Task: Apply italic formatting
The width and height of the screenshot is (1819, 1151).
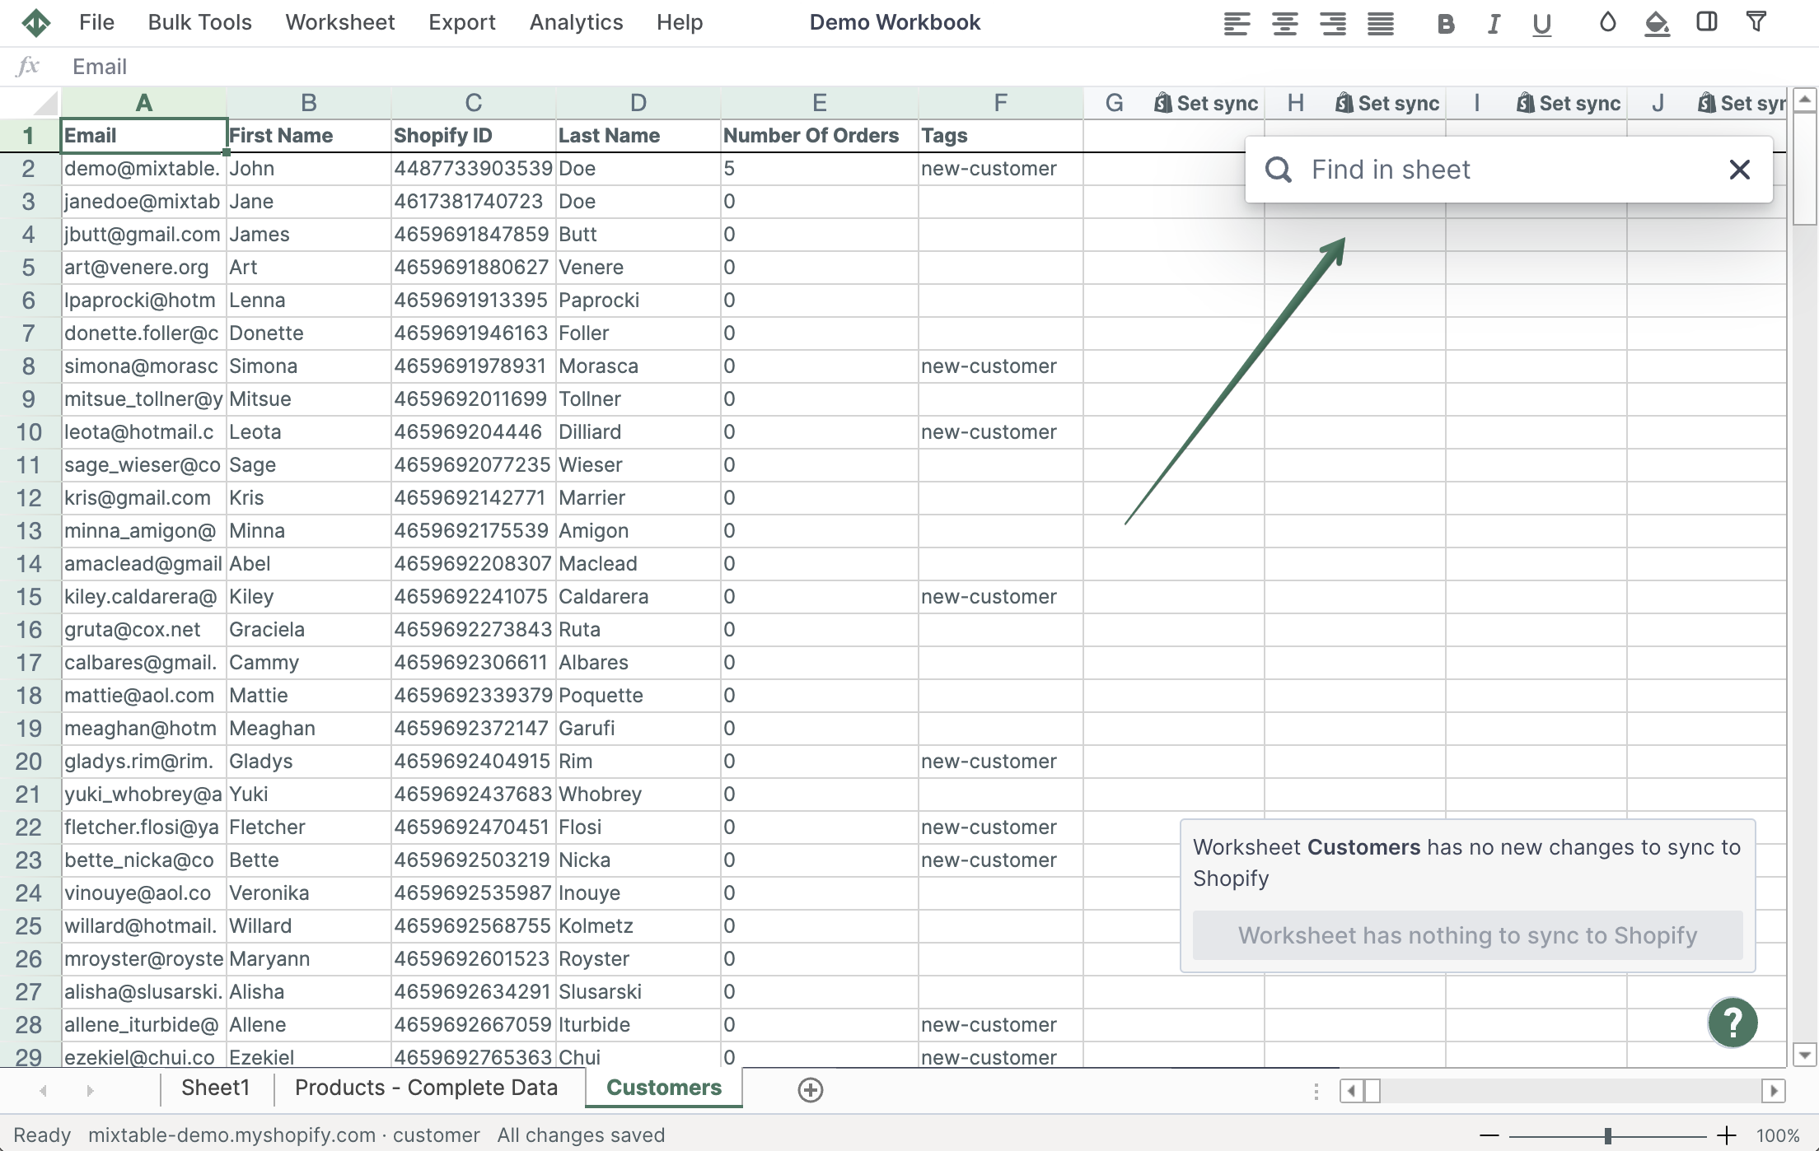Action: [1493, 23]
